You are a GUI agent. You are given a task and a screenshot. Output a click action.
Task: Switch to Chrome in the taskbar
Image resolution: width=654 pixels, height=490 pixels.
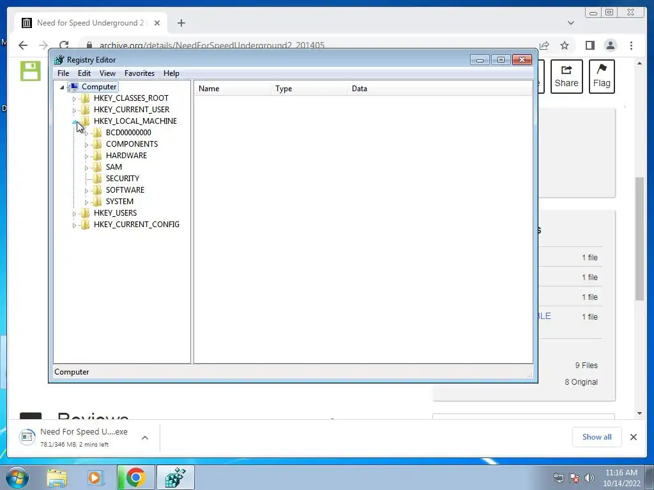click(x=135, y=477)
